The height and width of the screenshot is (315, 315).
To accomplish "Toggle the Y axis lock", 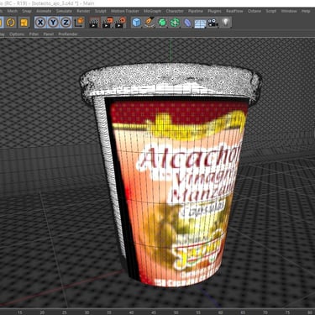I will tap(53, 23).
